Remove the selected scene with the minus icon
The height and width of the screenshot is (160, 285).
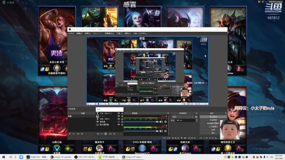[74, 134]
